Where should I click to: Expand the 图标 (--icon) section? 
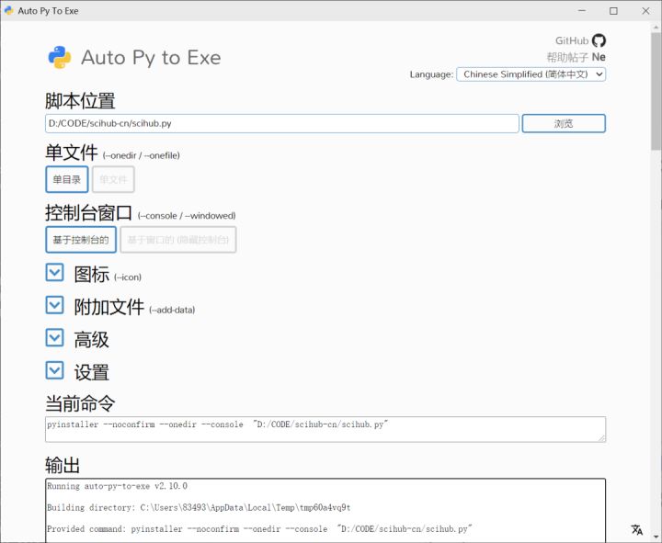coord(54,273)
